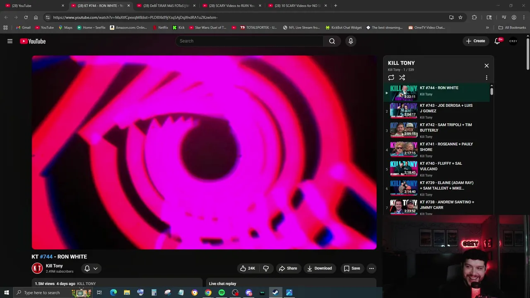Open Gmail bookmark
Viewport: 530px width, 298px height.
(23, 27)
